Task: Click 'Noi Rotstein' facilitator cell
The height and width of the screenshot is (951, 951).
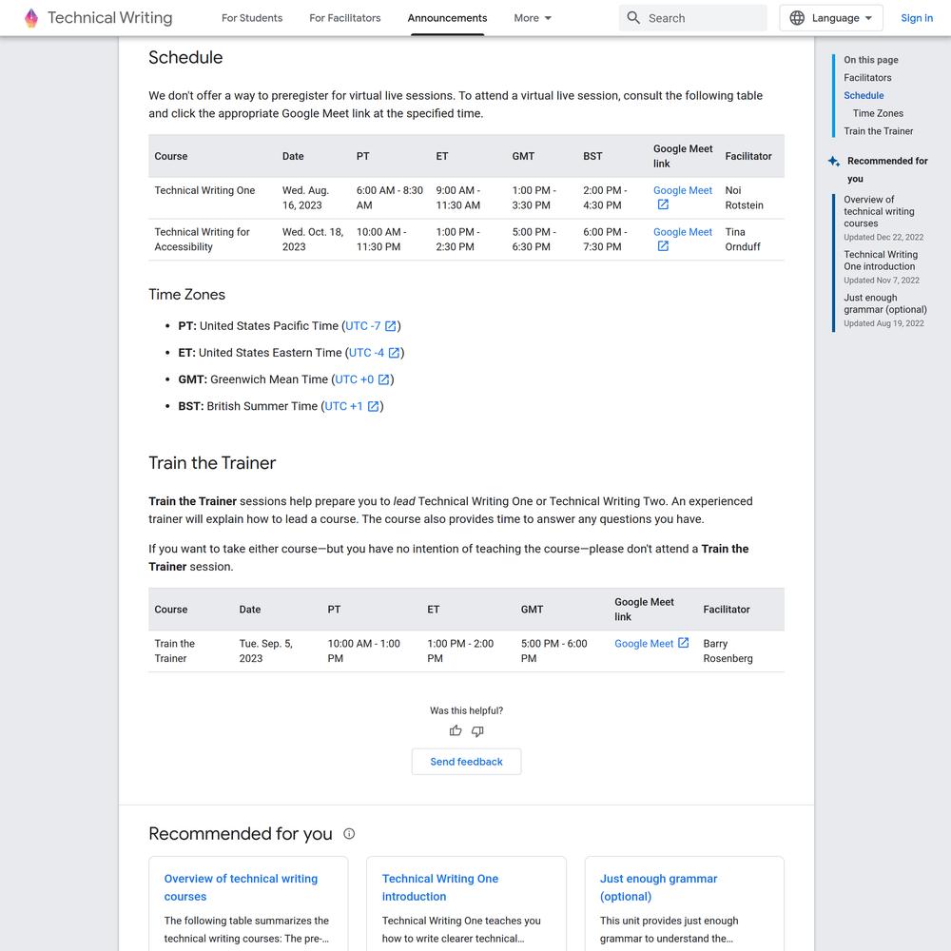Action: click(x=745, y=198)
